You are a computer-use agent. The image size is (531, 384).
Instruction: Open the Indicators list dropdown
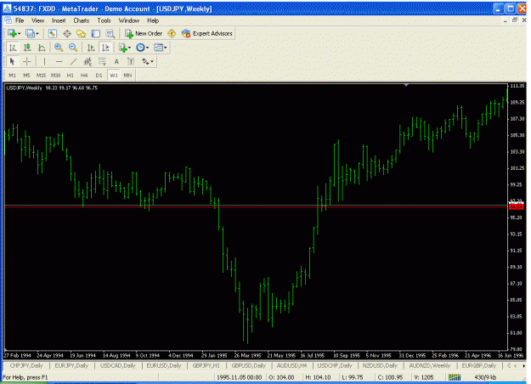click(x=125, y=48)
